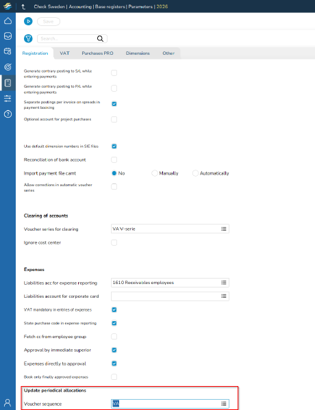Toggle default dimension numbers in SIE files
The height and width of the screenshot is (410, 315).
(114, 146)
